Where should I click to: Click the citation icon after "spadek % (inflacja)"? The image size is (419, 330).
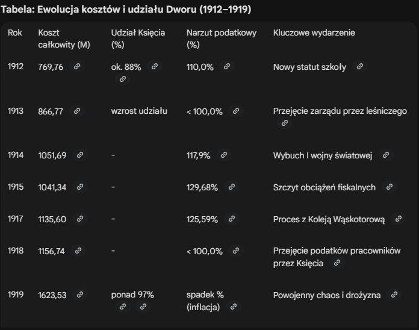[x=233, y=307]
